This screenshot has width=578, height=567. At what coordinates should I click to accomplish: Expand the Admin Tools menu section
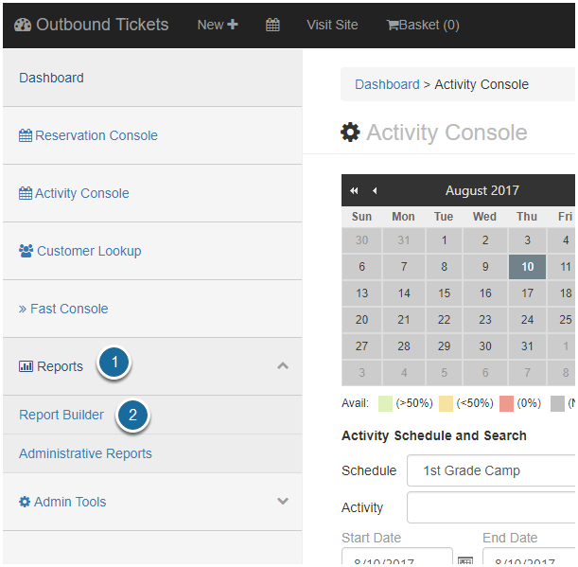click(x=283, y=501)
